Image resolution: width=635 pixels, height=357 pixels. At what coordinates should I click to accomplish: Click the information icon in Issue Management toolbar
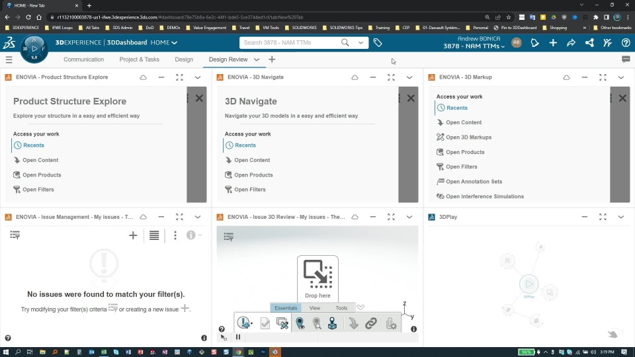[x=190, y=235]
